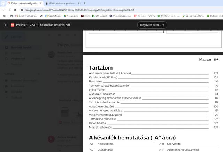Screen dimensions: 223x152
Task: Click the red PDF file icon
Action: 13,25
